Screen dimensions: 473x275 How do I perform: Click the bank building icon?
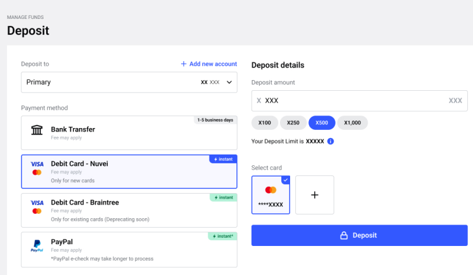point(37,130)
